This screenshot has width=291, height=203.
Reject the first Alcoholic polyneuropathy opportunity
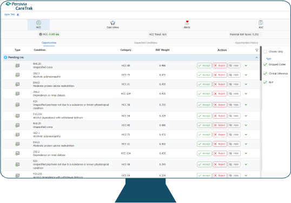coord(220,75)
